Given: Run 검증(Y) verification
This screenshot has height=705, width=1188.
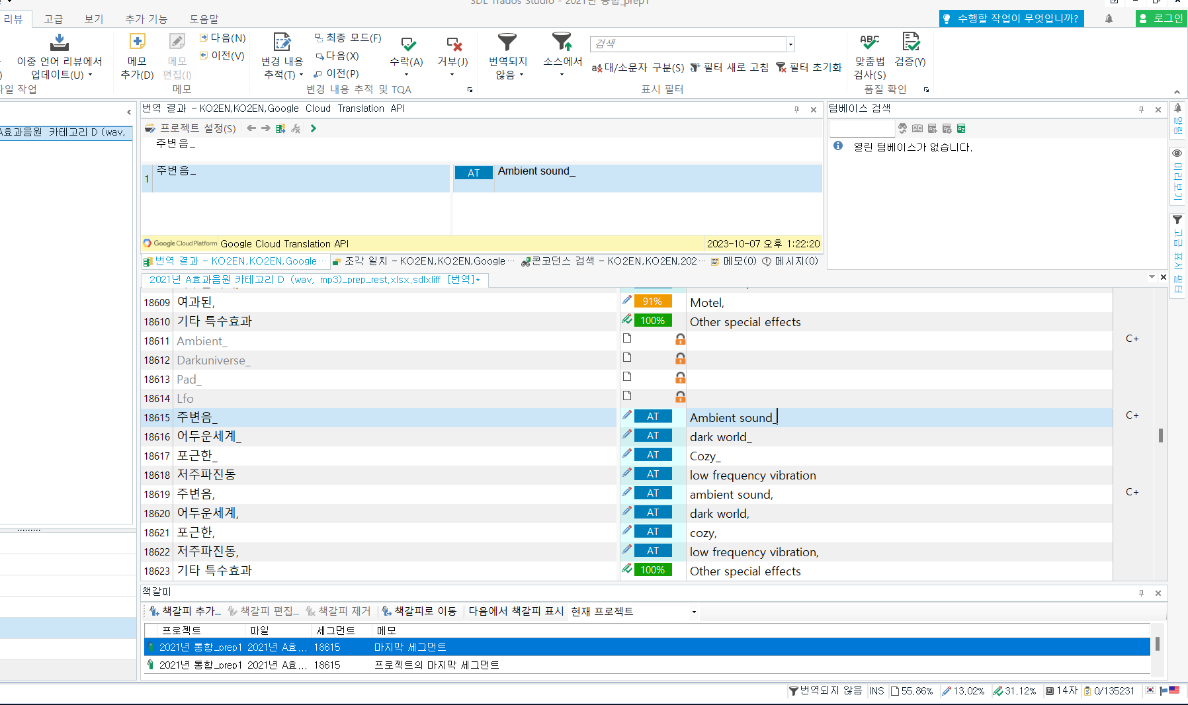Looking at the screenshot, I should pyautogui.click(x=910, y=50).
